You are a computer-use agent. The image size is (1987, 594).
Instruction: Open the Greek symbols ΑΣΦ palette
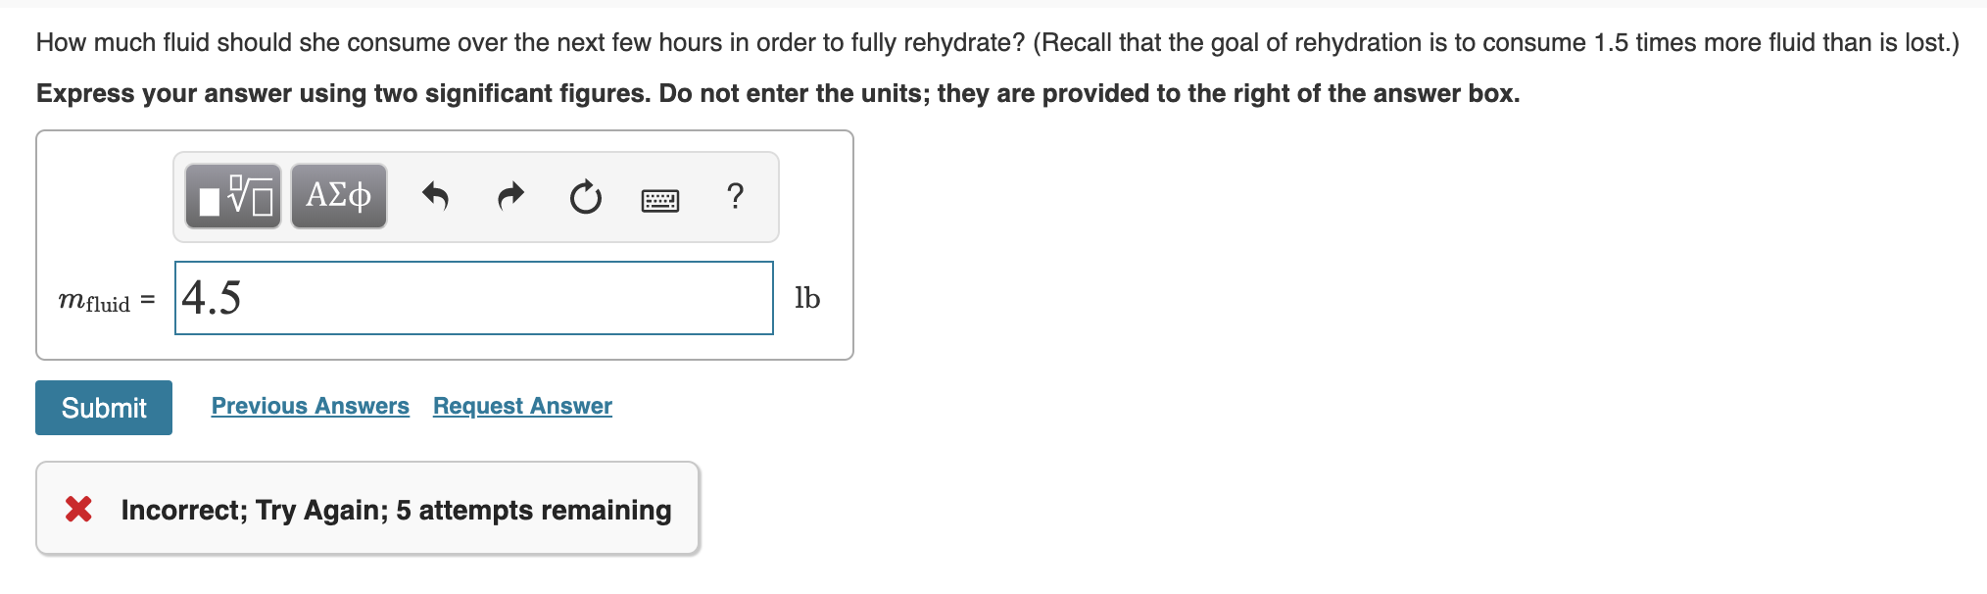tap(339, 196)
